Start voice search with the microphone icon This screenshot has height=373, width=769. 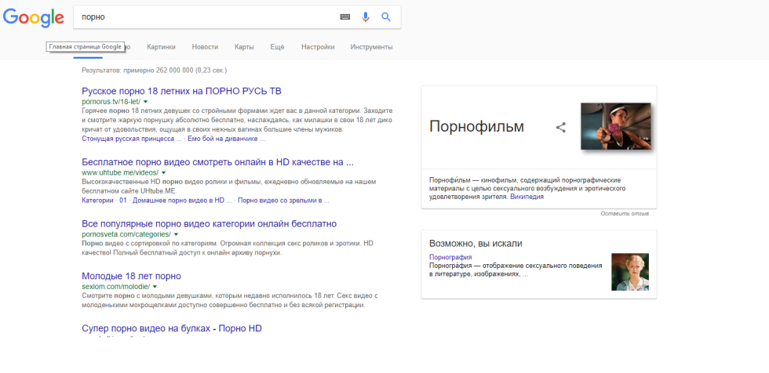click(365, 16)
